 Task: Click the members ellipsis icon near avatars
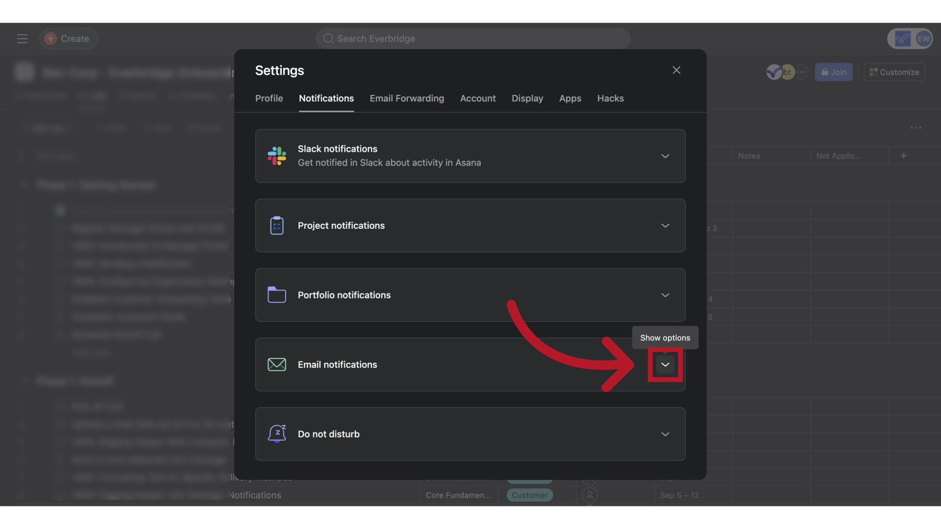[801, 72]
